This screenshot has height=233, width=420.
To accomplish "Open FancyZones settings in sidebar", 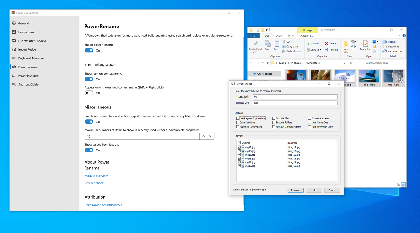I will click(26, 32).
